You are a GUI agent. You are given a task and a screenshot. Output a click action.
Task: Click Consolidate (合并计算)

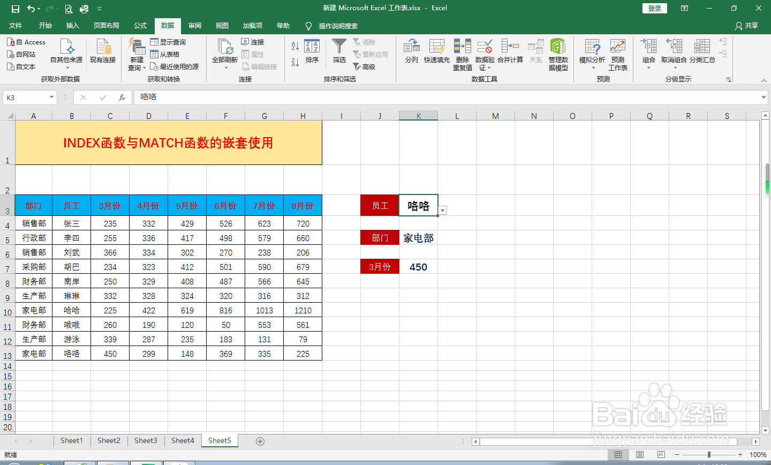(510, 51)
